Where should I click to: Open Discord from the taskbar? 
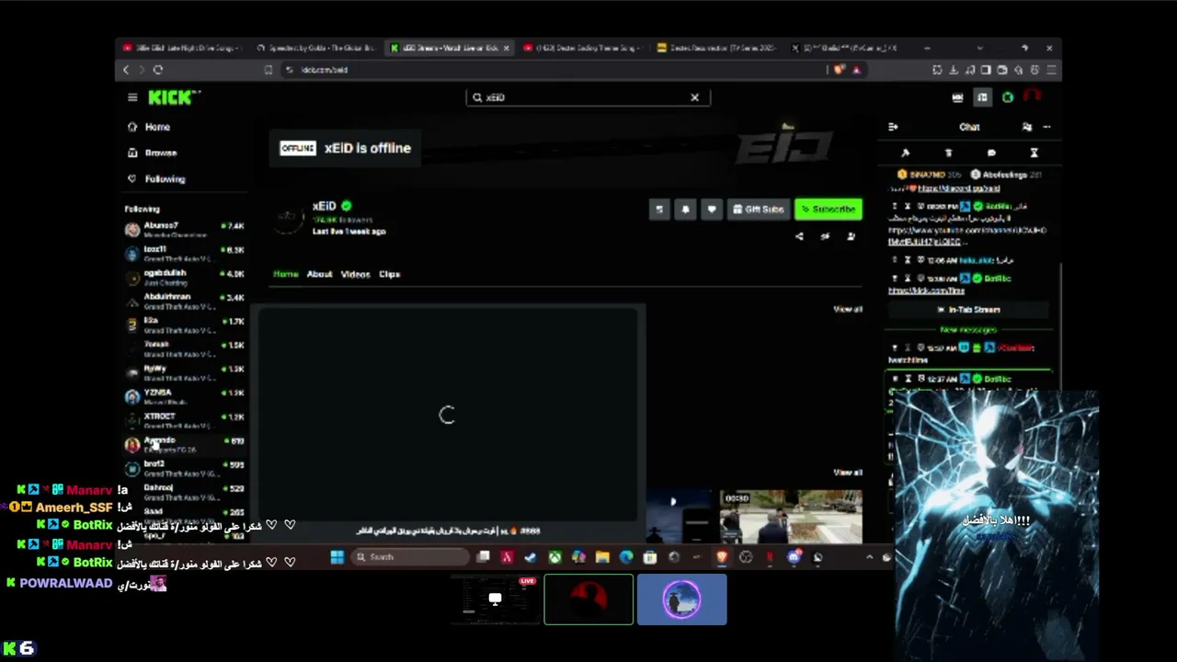[794, 557]
